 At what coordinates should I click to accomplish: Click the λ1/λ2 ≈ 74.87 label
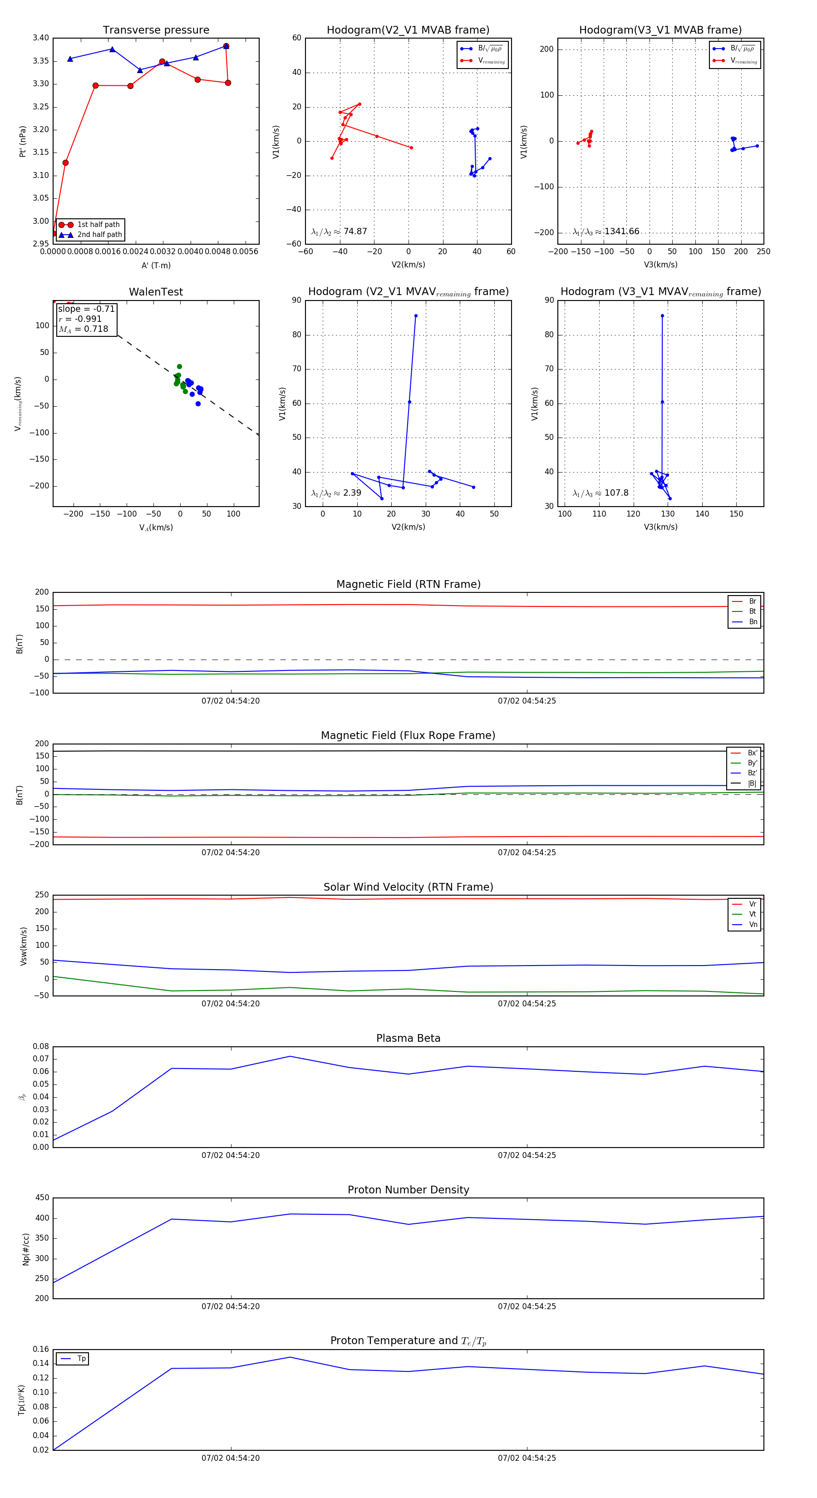(x=339, y=232)
